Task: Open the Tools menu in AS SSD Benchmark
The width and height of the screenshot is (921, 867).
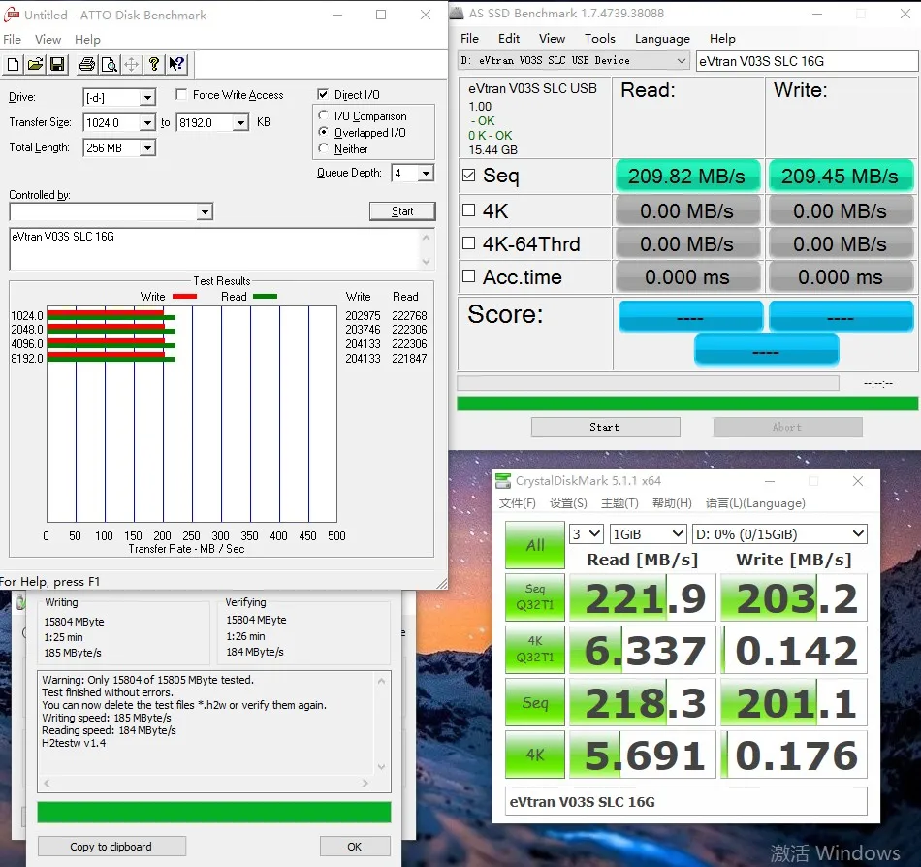Action: coord(600,38)
